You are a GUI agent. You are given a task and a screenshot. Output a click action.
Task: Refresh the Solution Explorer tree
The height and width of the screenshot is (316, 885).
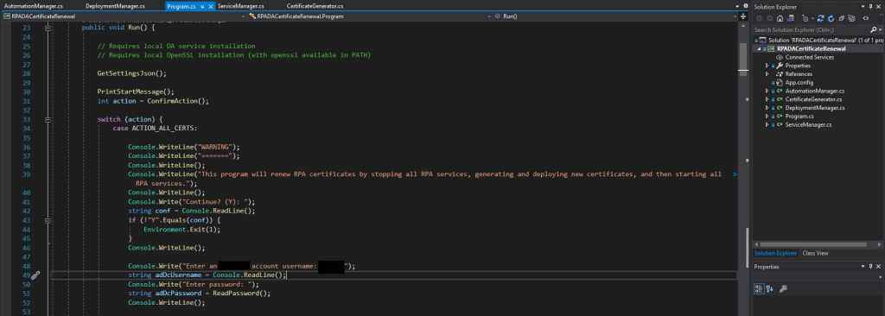tap(831, 18)
